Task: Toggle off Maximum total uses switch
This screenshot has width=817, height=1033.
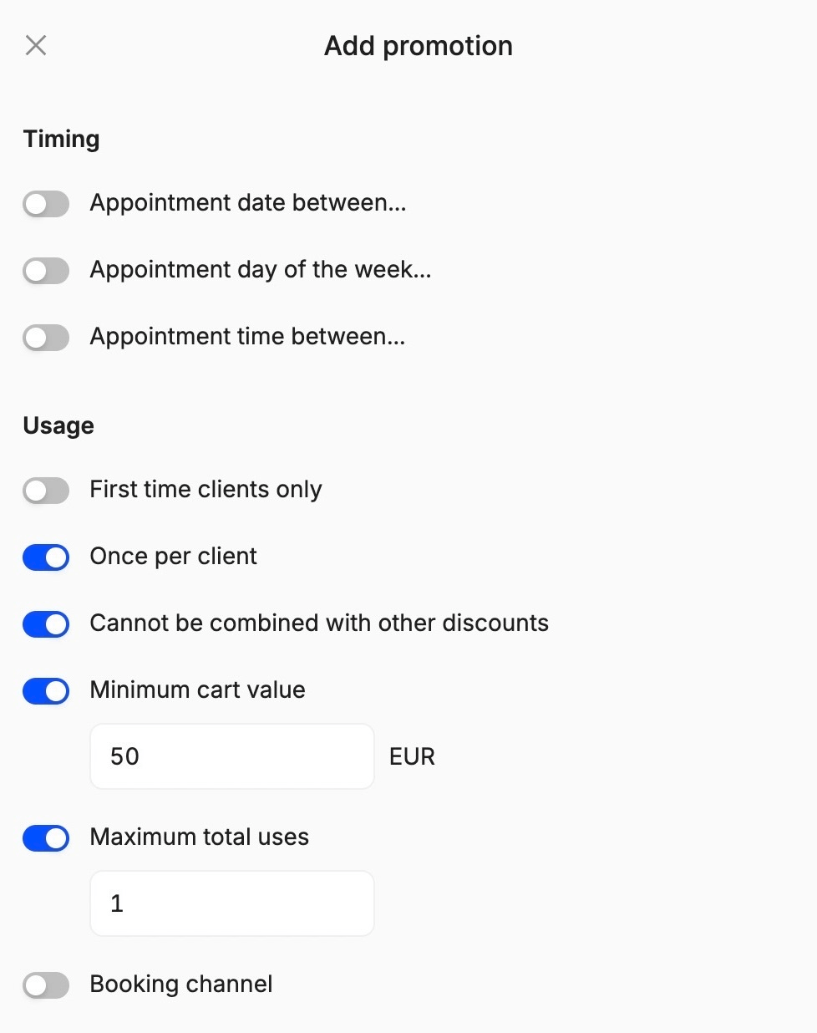Action: point(46,837)
